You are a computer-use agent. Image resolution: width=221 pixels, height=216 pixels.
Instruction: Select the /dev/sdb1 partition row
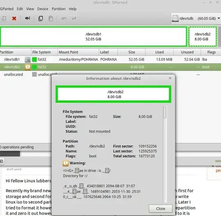[x=110, y=60]
